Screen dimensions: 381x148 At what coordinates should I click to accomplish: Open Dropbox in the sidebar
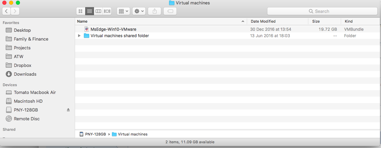[x=22, y=65]
